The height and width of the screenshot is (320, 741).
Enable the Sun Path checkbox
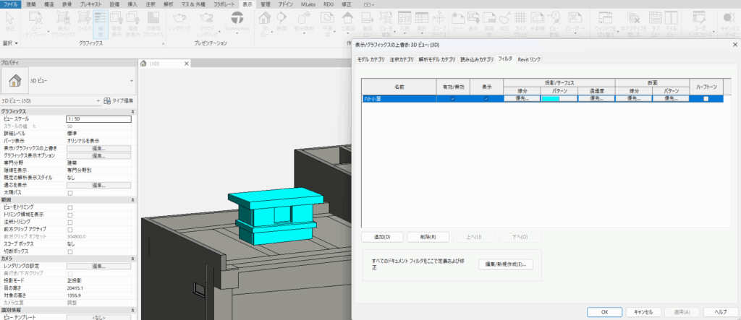[x=70, y=193]
